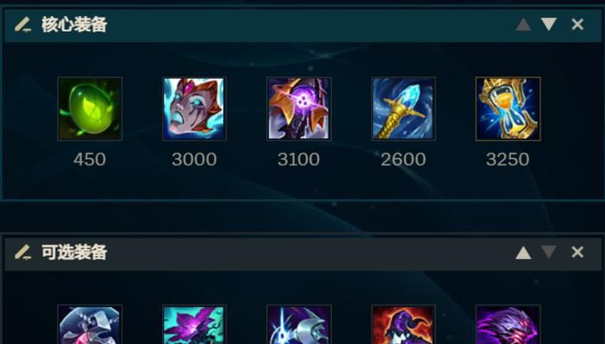Select the purple wizard hat item
The width and height of the screenshot is (605, 344).
[x=403, y=324]
